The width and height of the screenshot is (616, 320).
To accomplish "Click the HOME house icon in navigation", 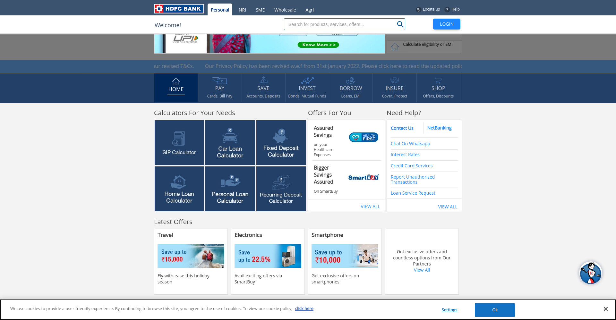I will 176,81.
